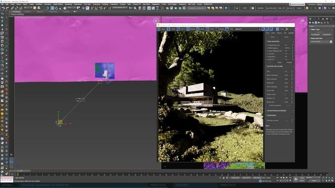Open the Modify tab in command panel

[x=315, y=19]
